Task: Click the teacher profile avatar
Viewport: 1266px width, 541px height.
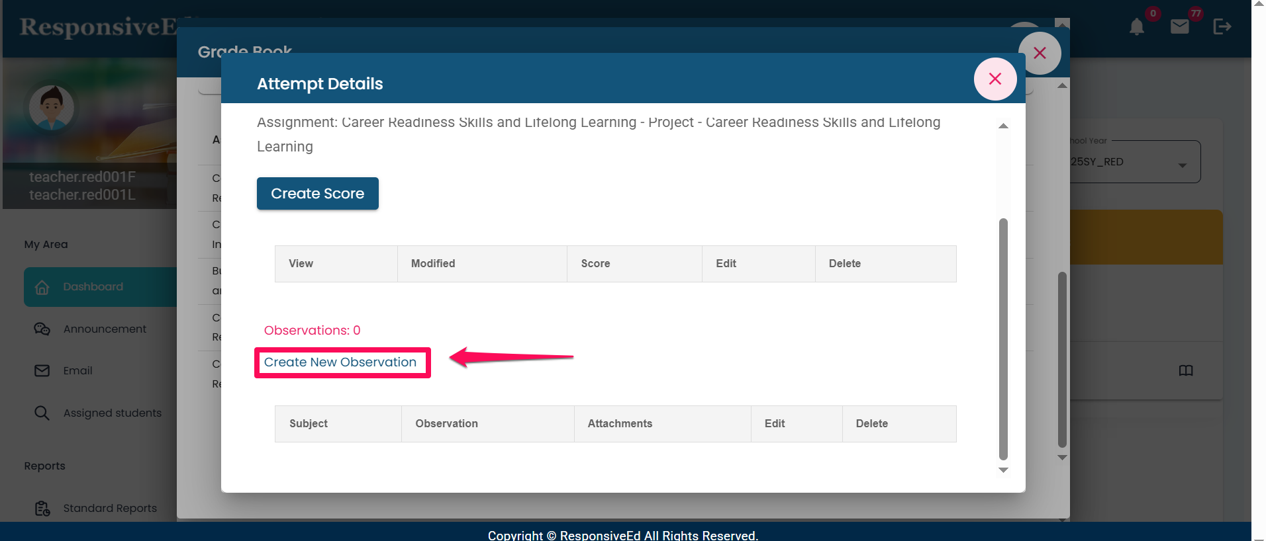Action: (52, 108)
